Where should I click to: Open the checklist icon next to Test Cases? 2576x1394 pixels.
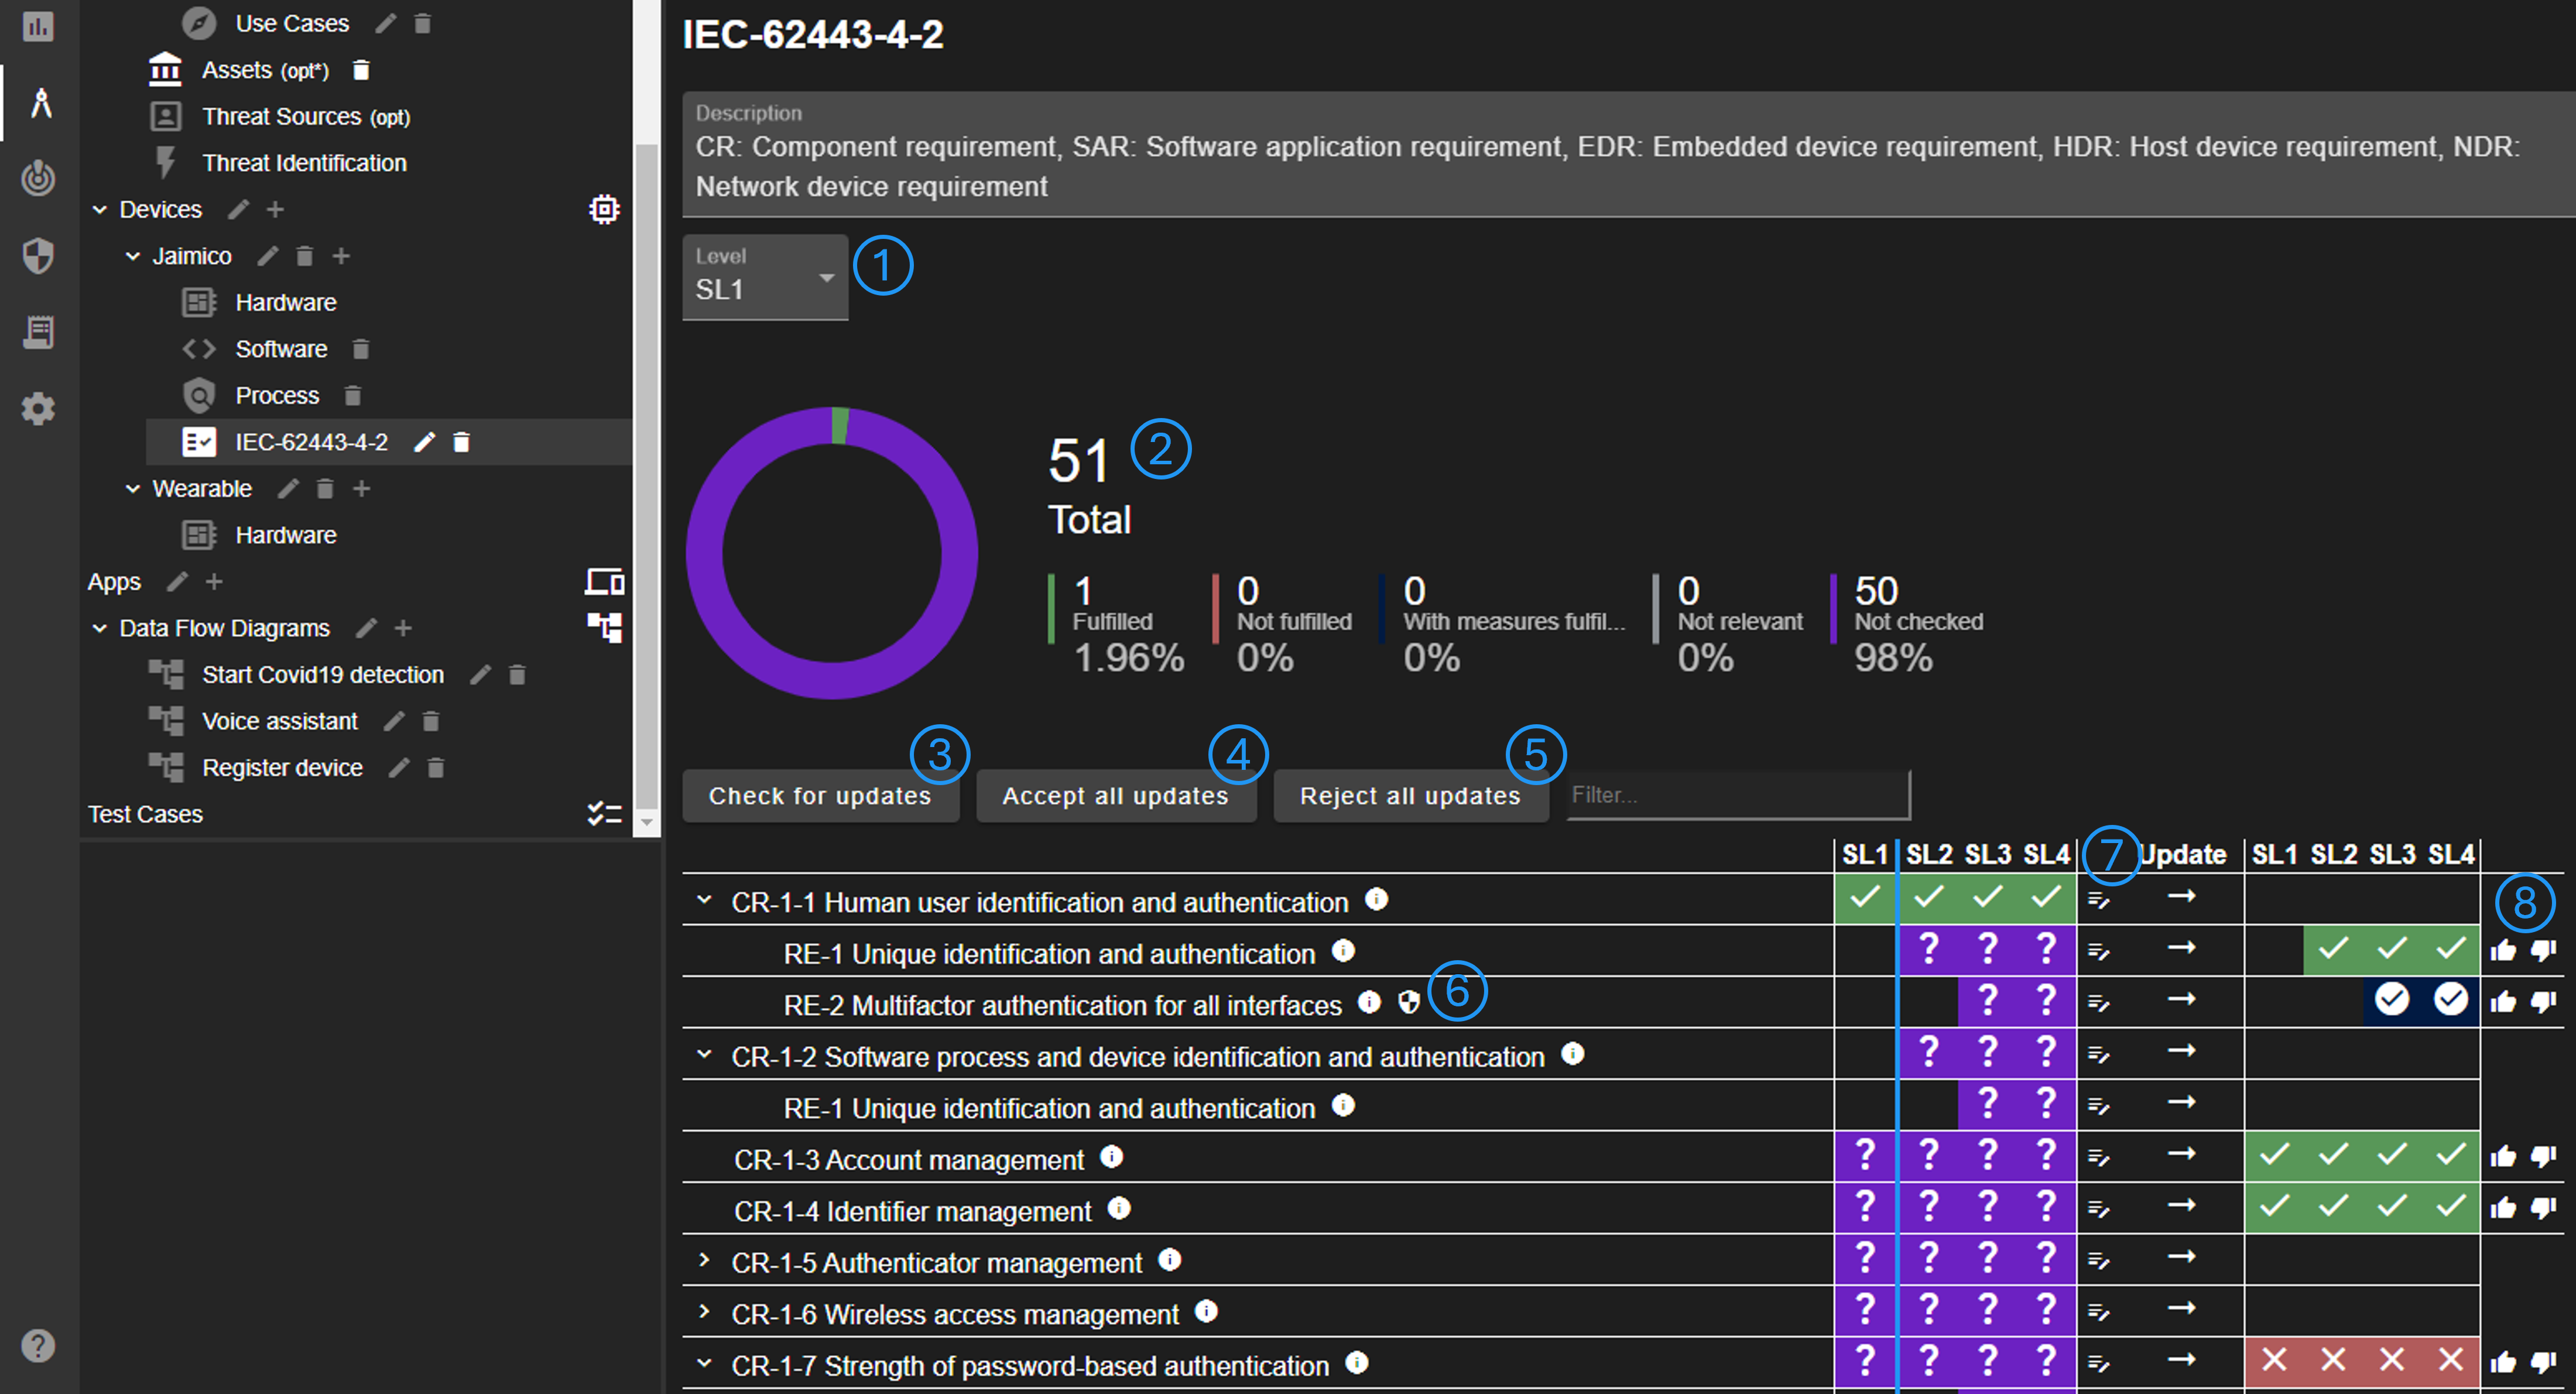pyautogui.click(x=604, y=814)
